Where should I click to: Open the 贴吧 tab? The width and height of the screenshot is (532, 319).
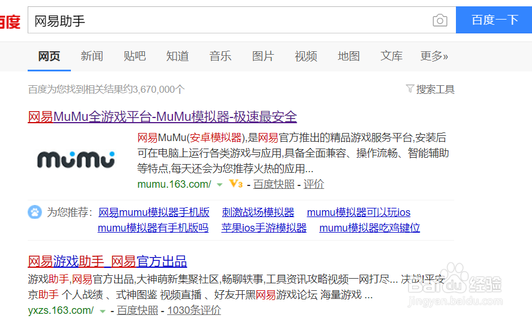135,56
